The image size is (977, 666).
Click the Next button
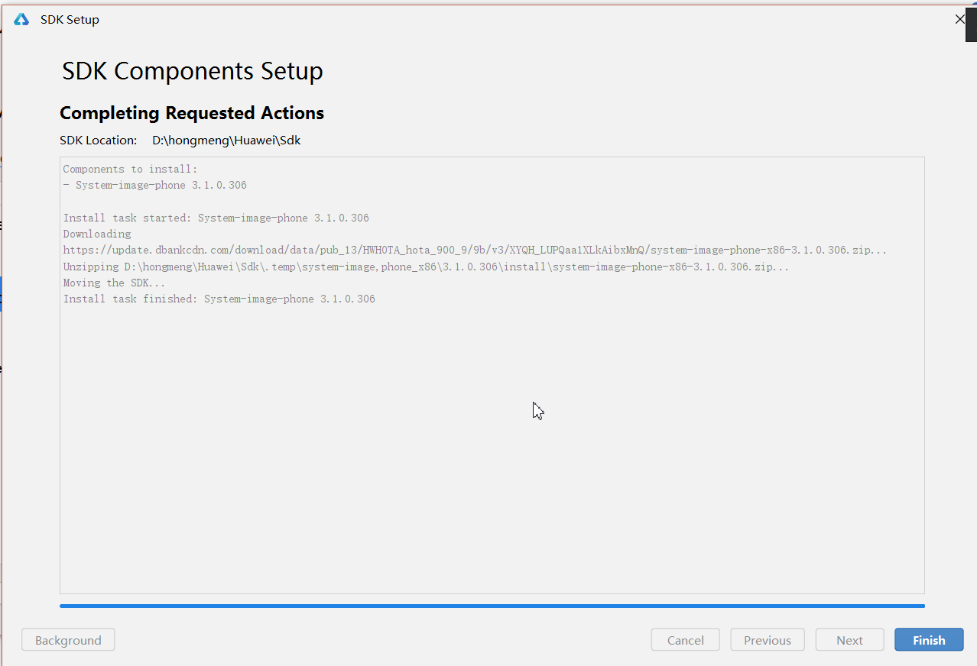click(849, 640)
